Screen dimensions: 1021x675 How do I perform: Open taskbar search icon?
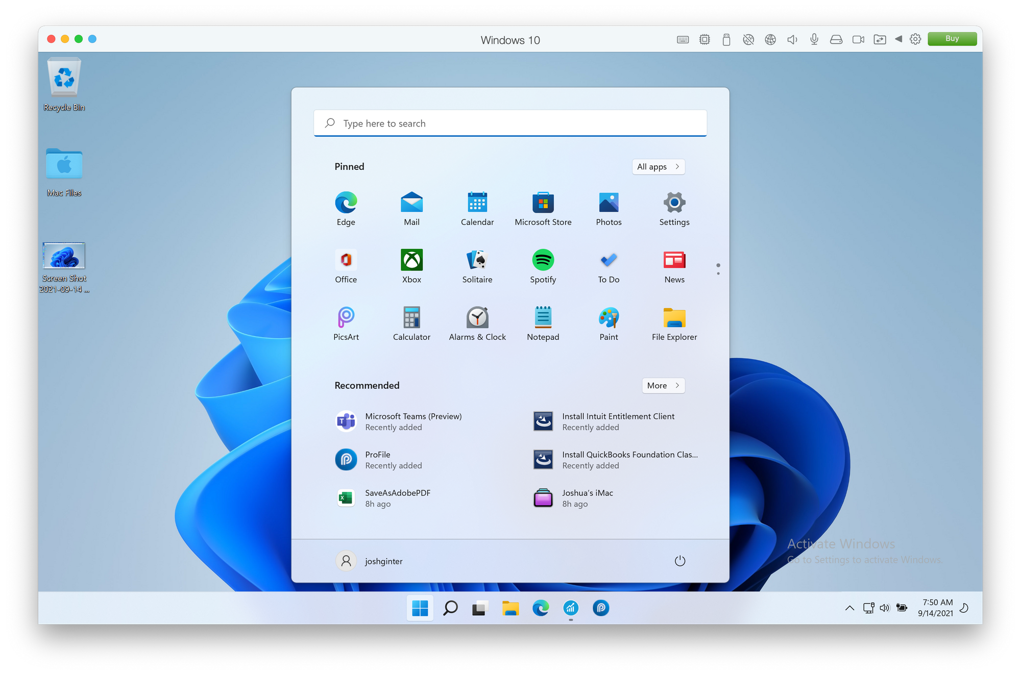(450, 608)
